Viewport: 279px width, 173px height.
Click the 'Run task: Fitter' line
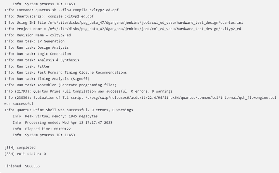[x=27, y=66]
